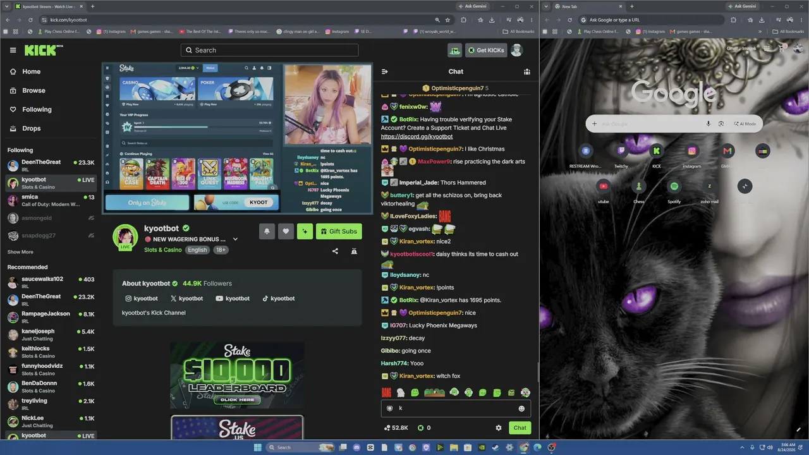Click the chat identity badge icon in message box
This screenshot has width=809, height=455.
pos(389,408)
